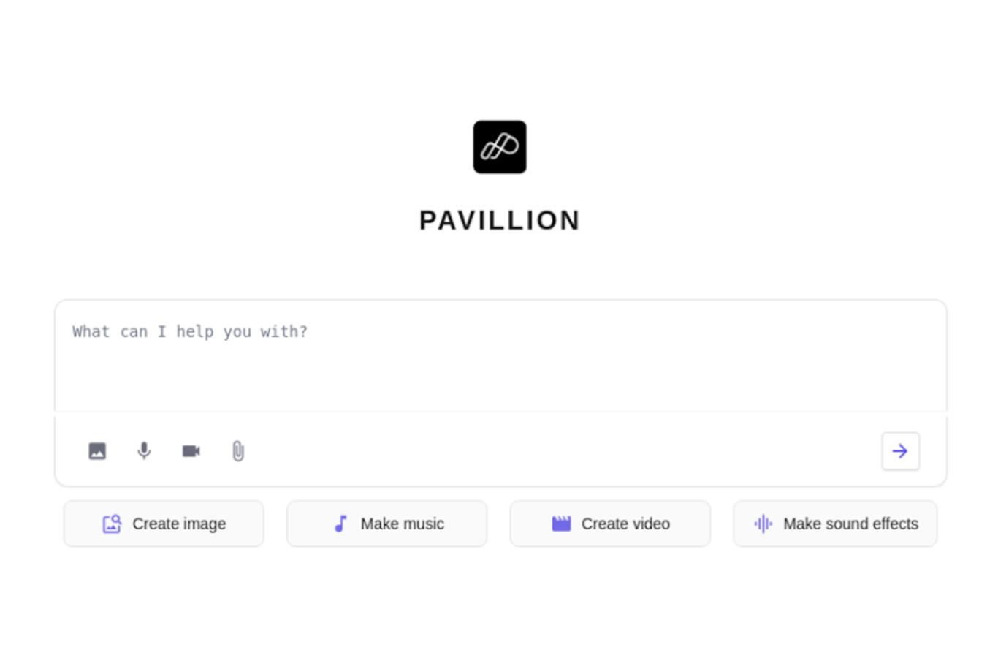The image size is (998, 672).
Task: Click the video camera icon
Action: (x=191, y=451)
